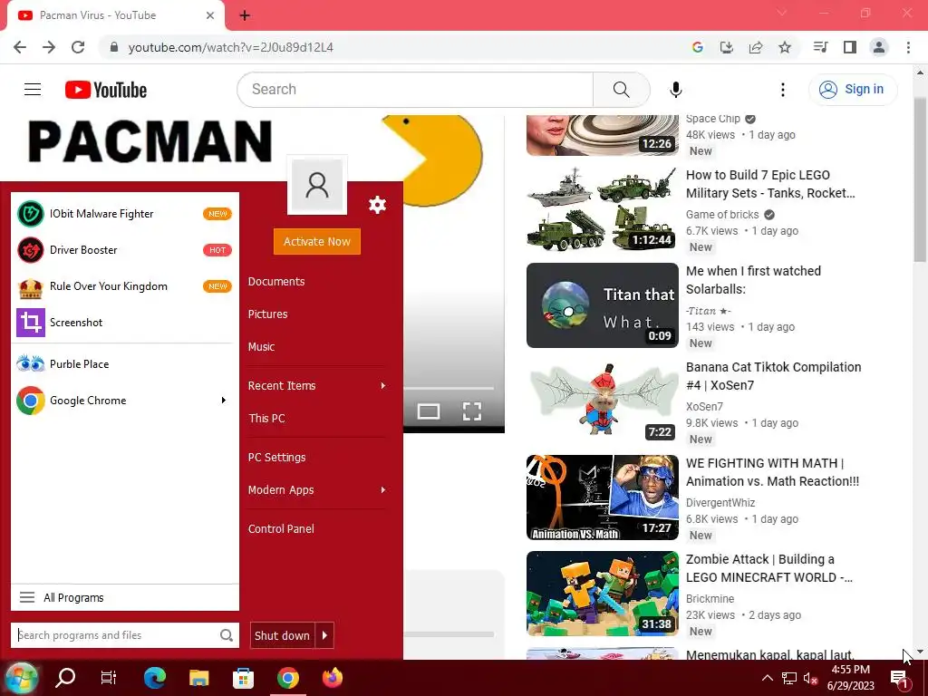The image size is (928, 696).
Task: Sign in to YouTube
Action: click(x=852, y=90)
